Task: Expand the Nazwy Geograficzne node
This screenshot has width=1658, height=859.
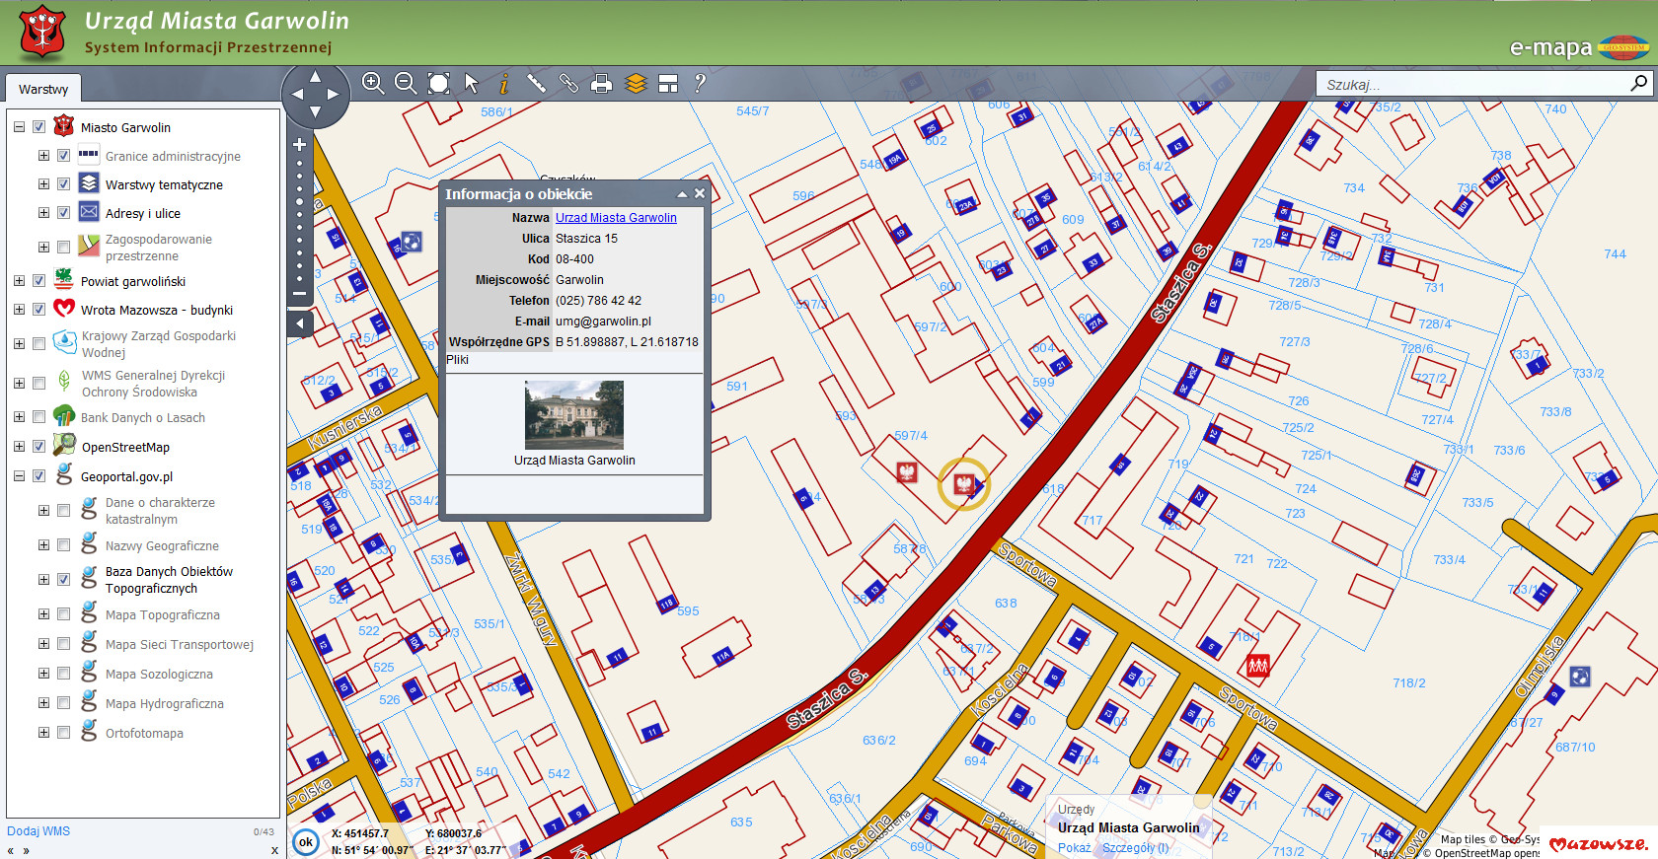Action: 43,545
